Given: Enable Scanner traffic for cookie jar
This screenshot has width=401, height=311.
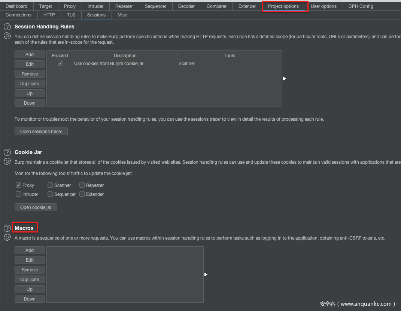Looking at the screenshot, I should 50,185.
